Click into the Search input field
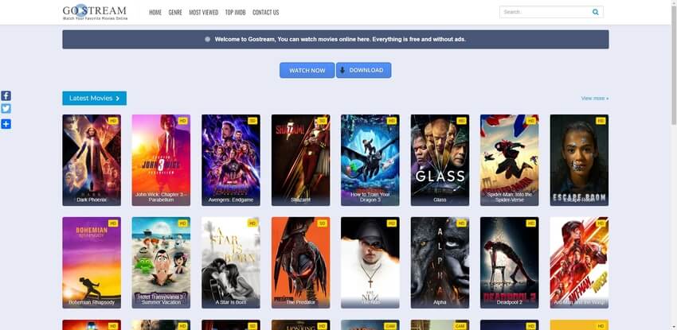The width and height of the screenshot is (677, 330). coord(545,12)
